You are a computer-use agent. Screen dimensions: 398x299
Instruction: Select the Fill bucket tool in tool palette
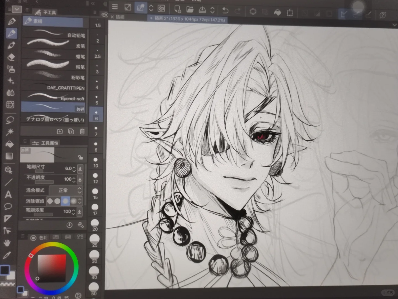[x=10, y=144]
